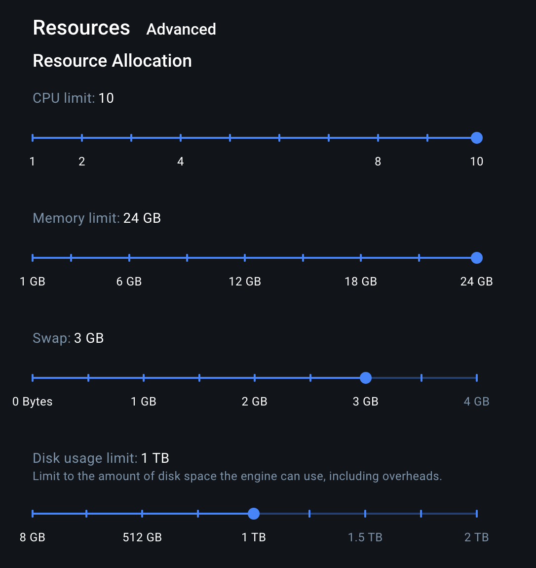Screen dimensions: 536x568
Task: Click the 12 GB mark on Memory slider
Action: [245, 257]
